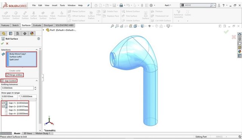Viewport: 242px width, 139px height.
Task: Open the ConfigurationManager tab icon
Action: point(18,34)
